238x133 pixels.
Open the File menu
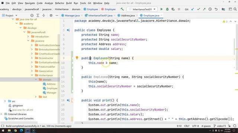click(7, 3)
